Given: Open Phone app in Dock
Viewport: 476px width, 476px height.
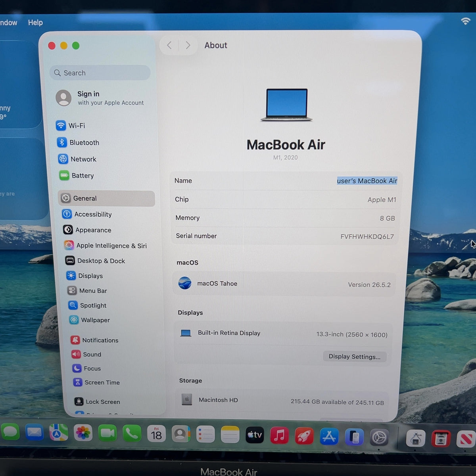Looking at the screenshot, I should pyautogui.click(x=132, y=434).
